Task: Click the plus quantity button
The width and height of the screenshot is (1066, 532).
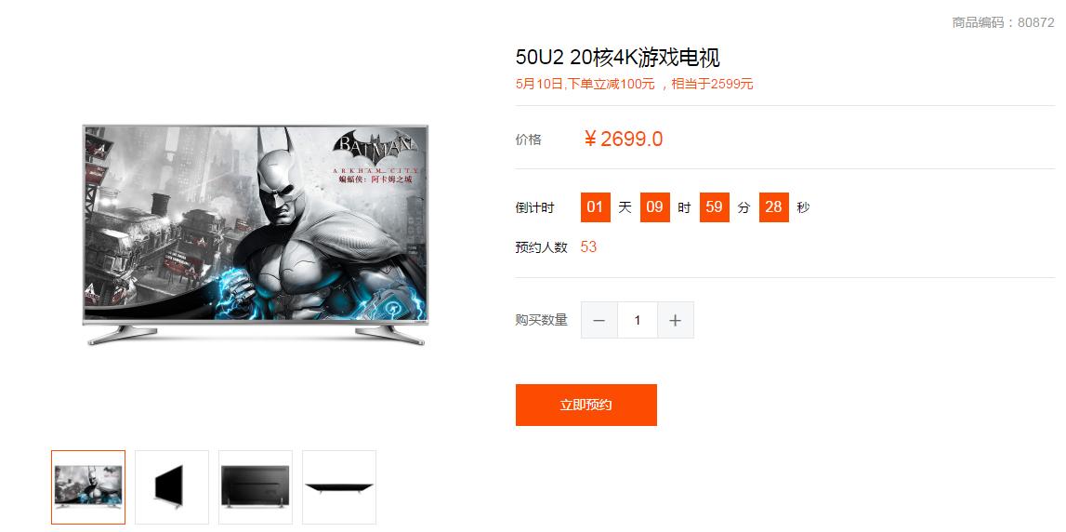Action: coord(675,320)
